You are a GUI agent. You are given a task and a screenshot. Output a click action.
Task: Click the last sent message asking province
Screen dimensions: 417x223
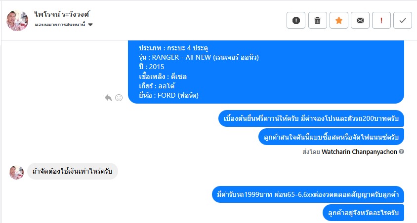(363, 213)
